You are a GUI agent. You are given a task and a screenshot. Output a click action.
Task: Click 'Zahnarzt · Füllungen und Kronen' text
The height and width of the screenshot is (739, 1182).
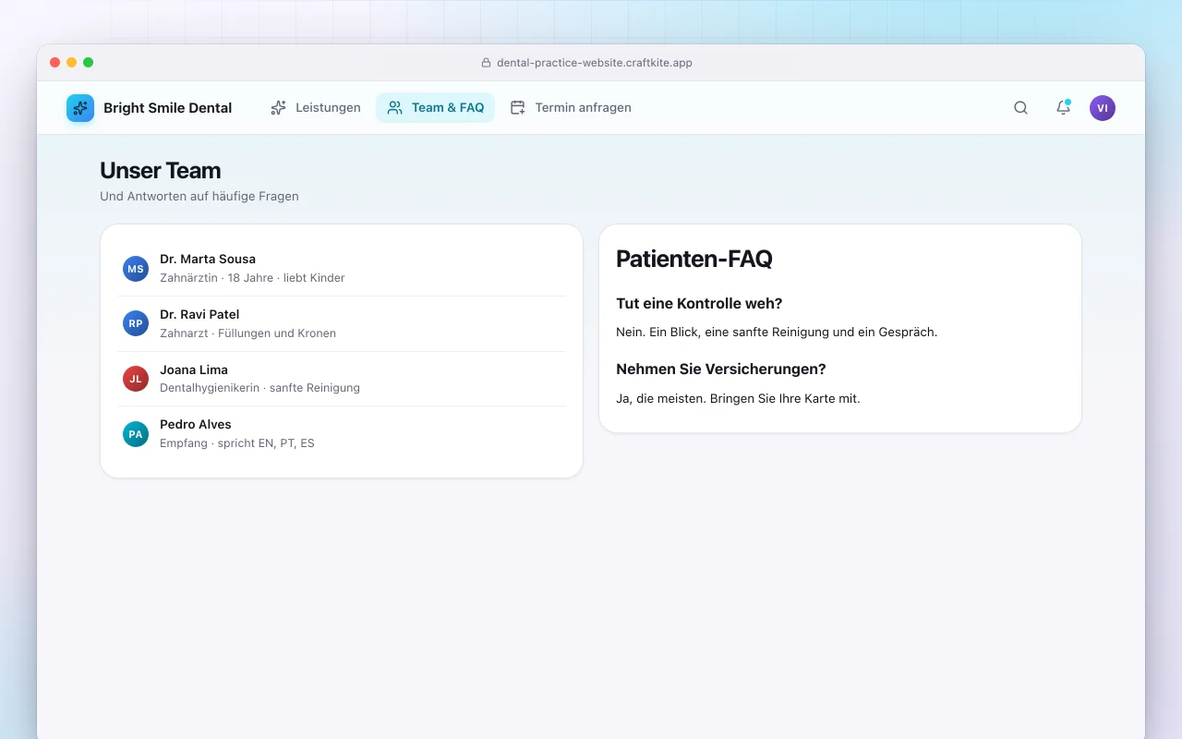pos(247,333)
